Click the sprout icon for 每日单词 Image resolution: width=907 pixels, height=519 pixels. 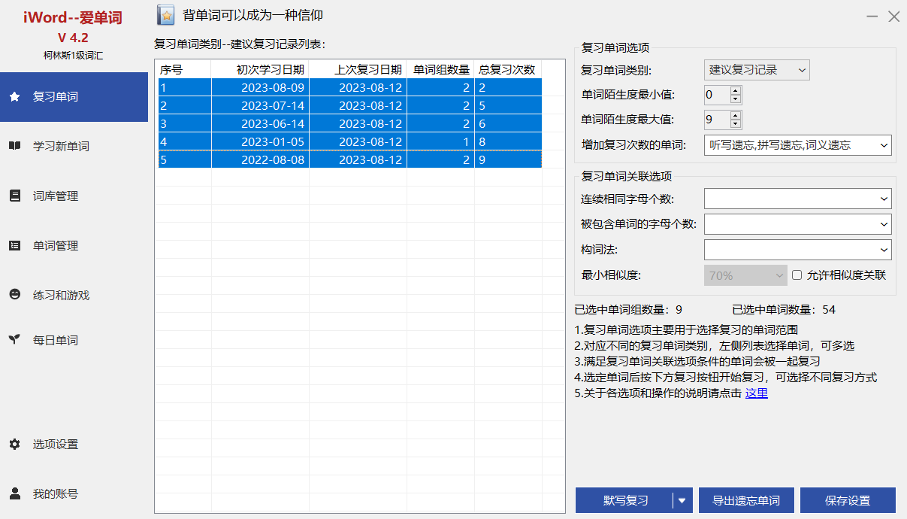click(14, 340)
